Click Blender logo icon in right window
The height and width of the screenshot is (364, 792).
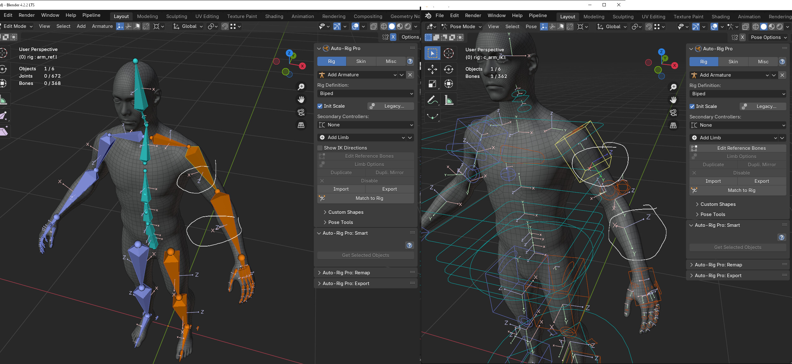pyautogui.click(x=428, y=16)
